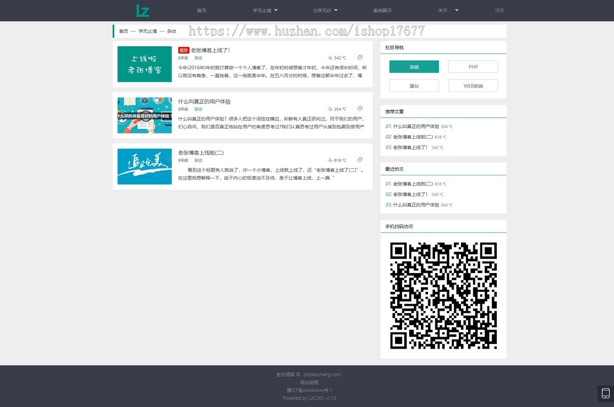This screenshot has width=614, height=407.
Task: Click comment icon on 什么叫真正的用户体验 post
Action: pyautogui.click(x=360, y=108)
